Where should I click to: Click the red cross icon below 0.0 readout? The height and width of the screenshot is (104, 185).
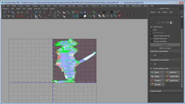point(119,16)
